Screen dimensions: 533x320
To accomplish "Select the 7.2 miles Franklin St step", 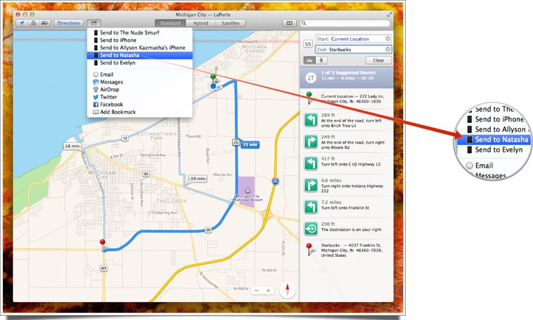I will tap(346, 207).
